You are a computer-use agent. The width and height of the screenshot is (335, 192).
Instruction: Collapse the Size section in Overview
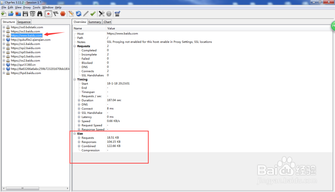(75, 134)
